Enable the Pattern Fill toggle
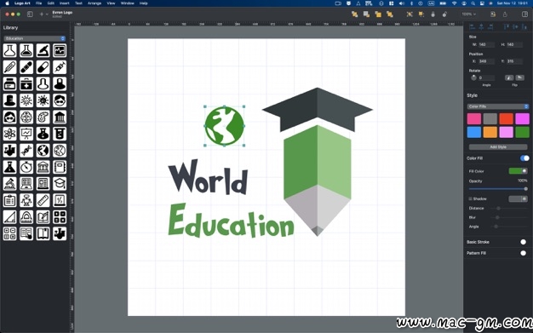The width and height of the screenshot is (533, 333). click(x=523, y=253)
